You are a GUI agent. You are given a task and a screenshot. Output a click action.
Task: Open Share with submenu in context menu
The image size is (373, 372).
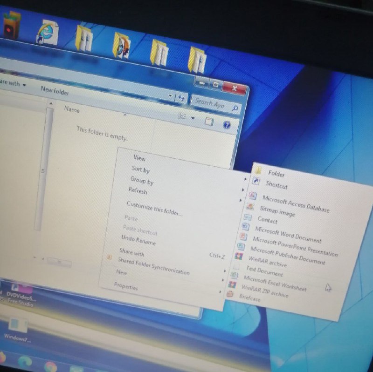132,252
